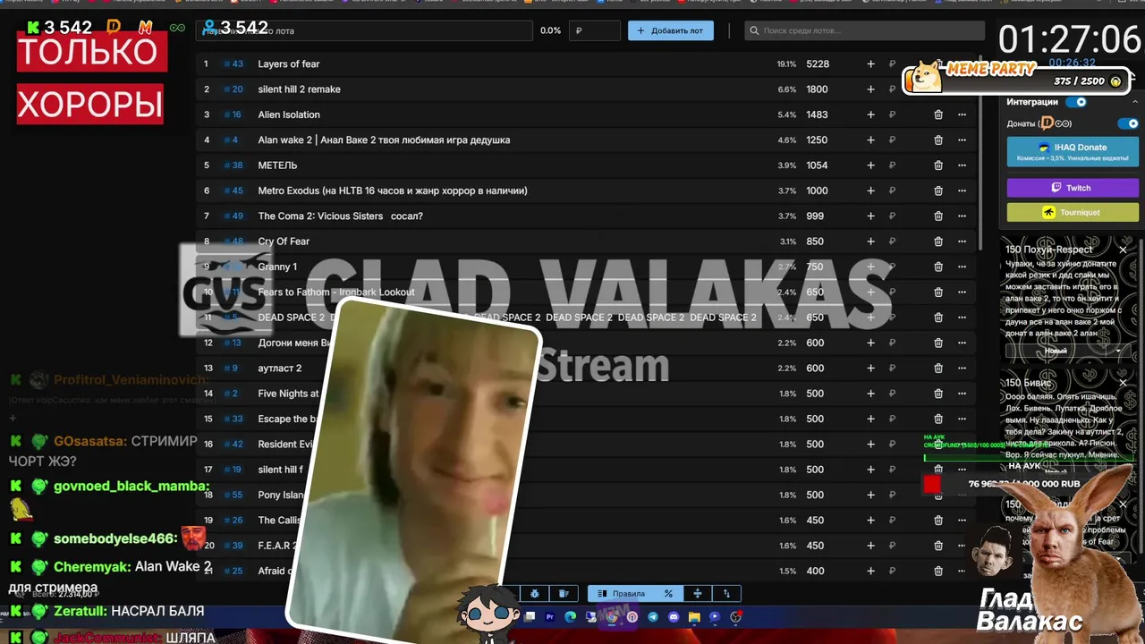Click the #43 lot id link
Viewport: 1145px width, 644px height.
(233, 64)
